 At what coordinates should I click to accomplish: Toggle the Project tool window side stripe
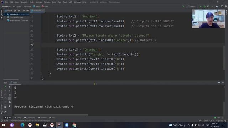coord(1,14)
